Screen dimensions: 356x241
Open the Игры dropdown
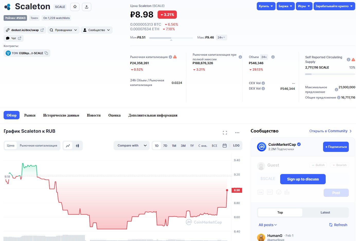[x=304, y=6]
